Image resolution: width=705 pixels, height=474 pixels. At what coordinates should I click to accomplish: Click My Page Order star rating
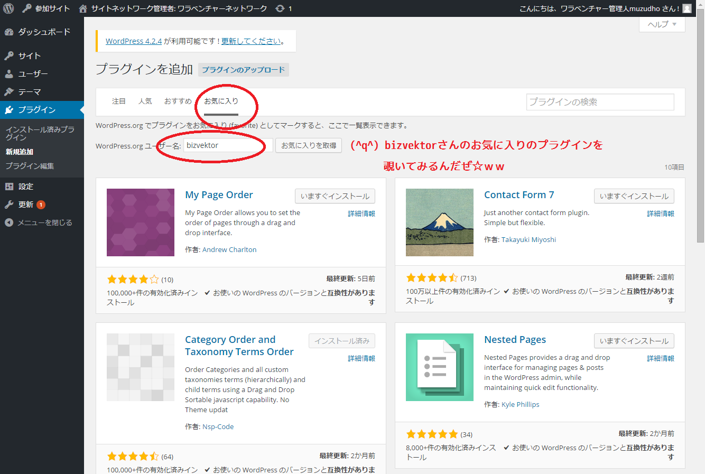[133, 280]
